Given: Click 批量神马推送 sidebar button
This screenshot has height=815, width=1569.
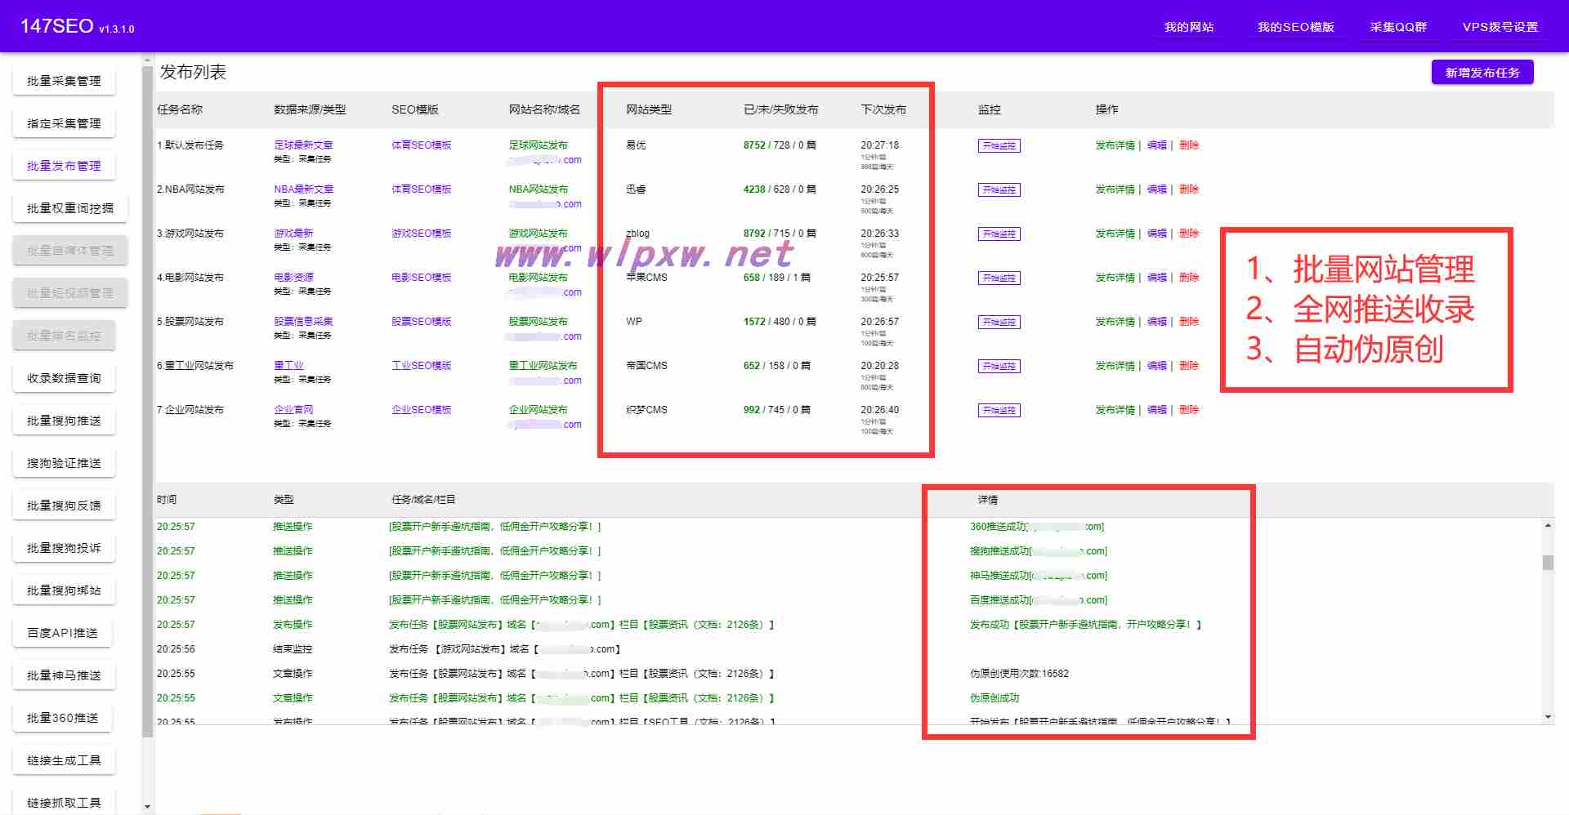Looking at the screenshot, I should 64,675.
